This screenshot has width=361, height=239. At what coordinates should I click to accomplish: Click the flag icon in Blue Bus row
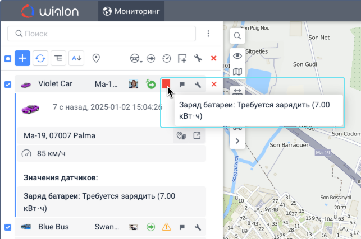coord(182,227)
